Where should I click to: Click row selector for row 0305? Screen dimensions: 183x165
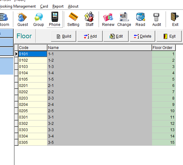pos(16,142)
